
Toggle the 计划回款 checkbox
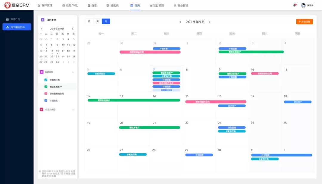coord(46,101)
